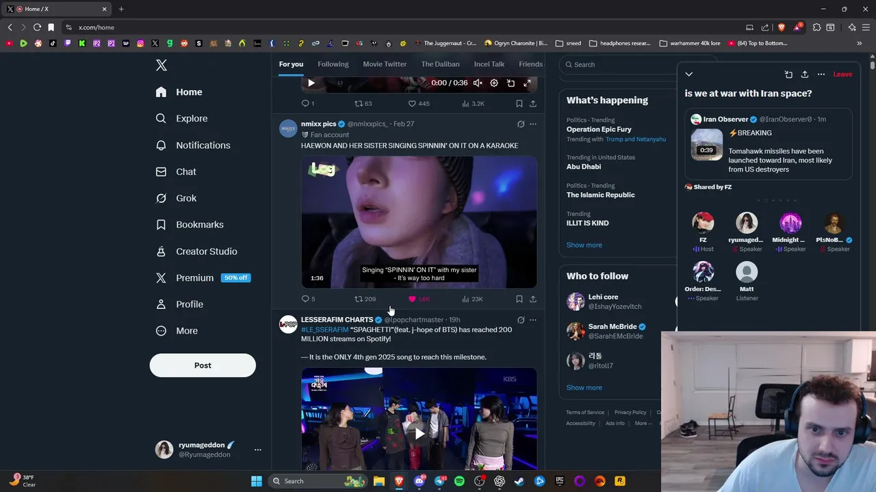876x492 pixels.
Task: Go to Home in sidebar
Action: point(179,92)
